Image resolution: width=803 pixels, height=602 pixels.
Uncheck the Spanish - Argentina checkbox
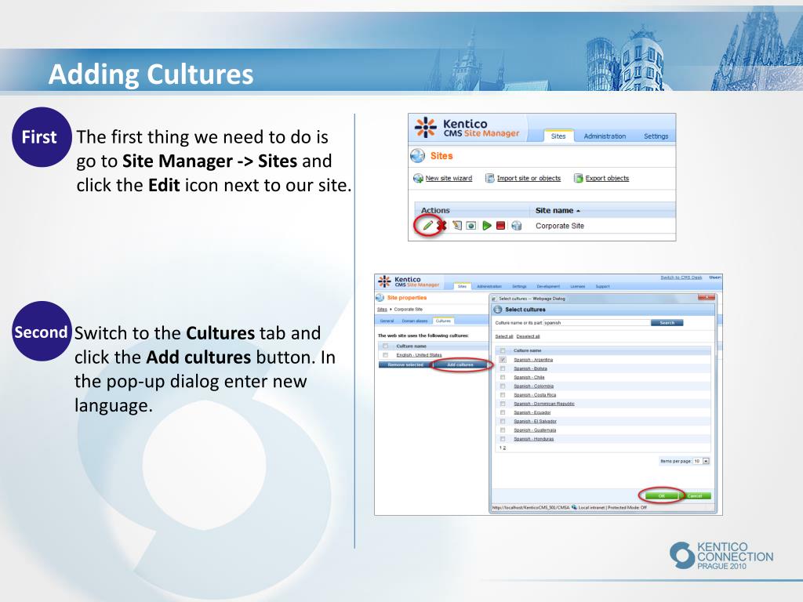tap(503, 359)
